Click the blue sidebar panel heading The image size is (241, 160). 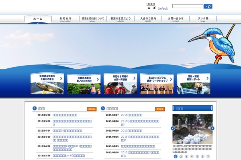tap(192, 108)
